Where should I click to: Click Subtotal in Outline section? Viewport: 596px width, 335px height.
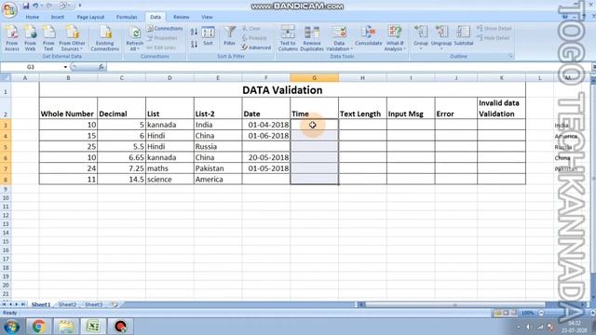click(x=464, y=36)
